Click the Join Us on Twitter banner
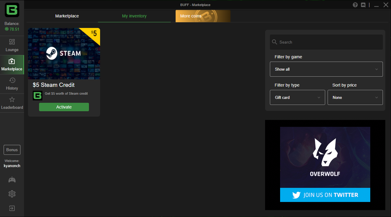Image resolution: width=391 pixels, height=217 pixels. click(325, 195)
